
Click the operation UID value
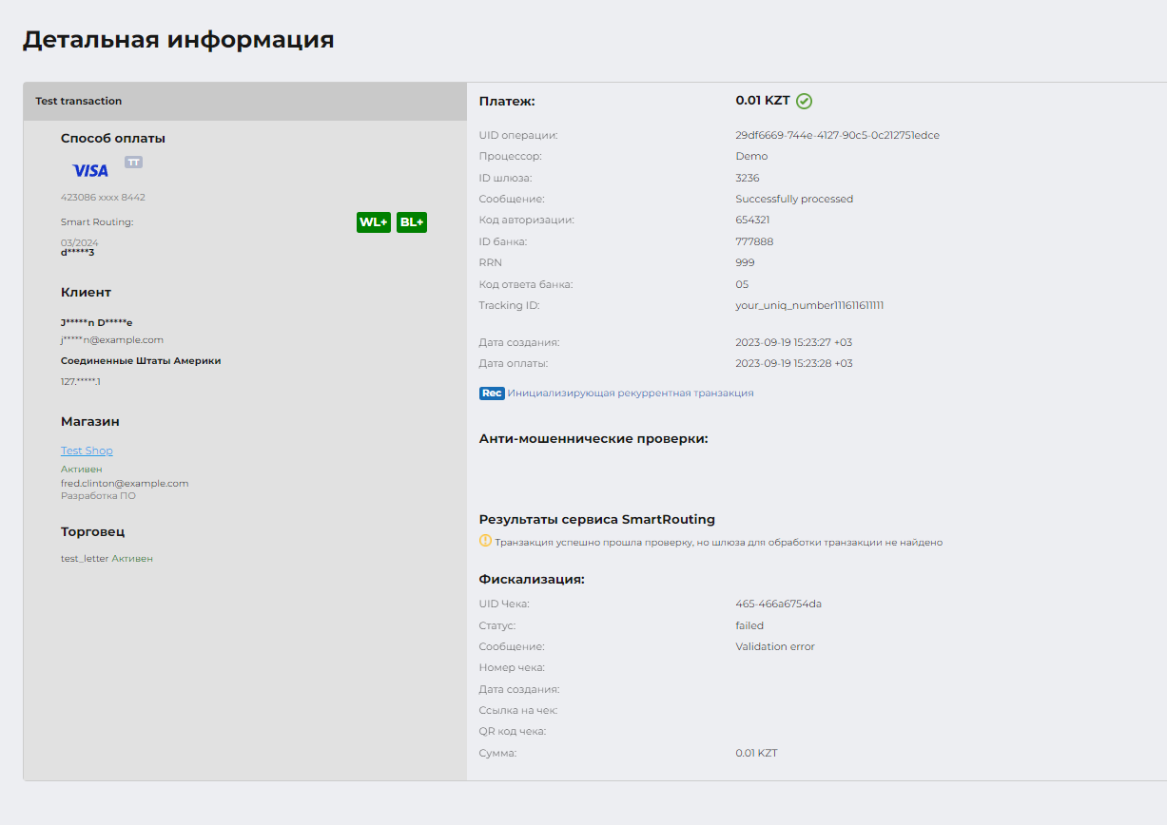tap(837, 135)
